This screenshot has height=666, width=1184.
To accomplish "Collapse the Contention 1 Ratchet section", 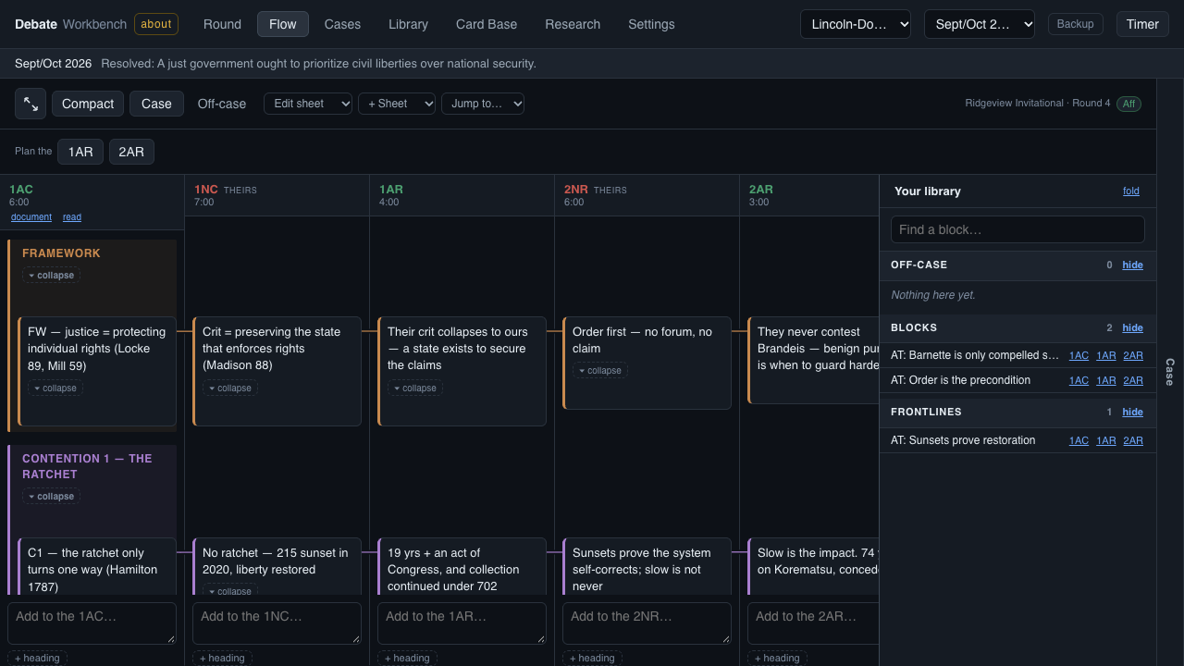I will pyautogui.click(x=51, y=496).
